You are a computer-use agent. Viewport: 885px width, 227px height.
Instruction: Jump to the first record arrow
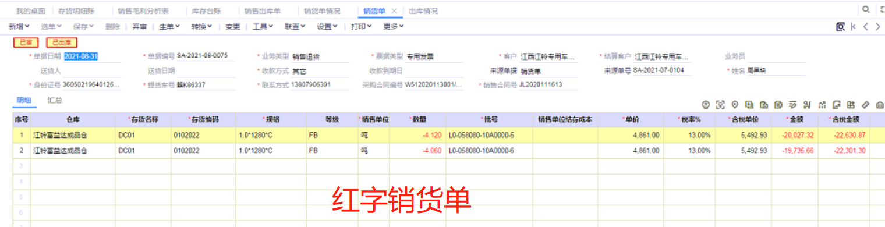coord(853,26)
